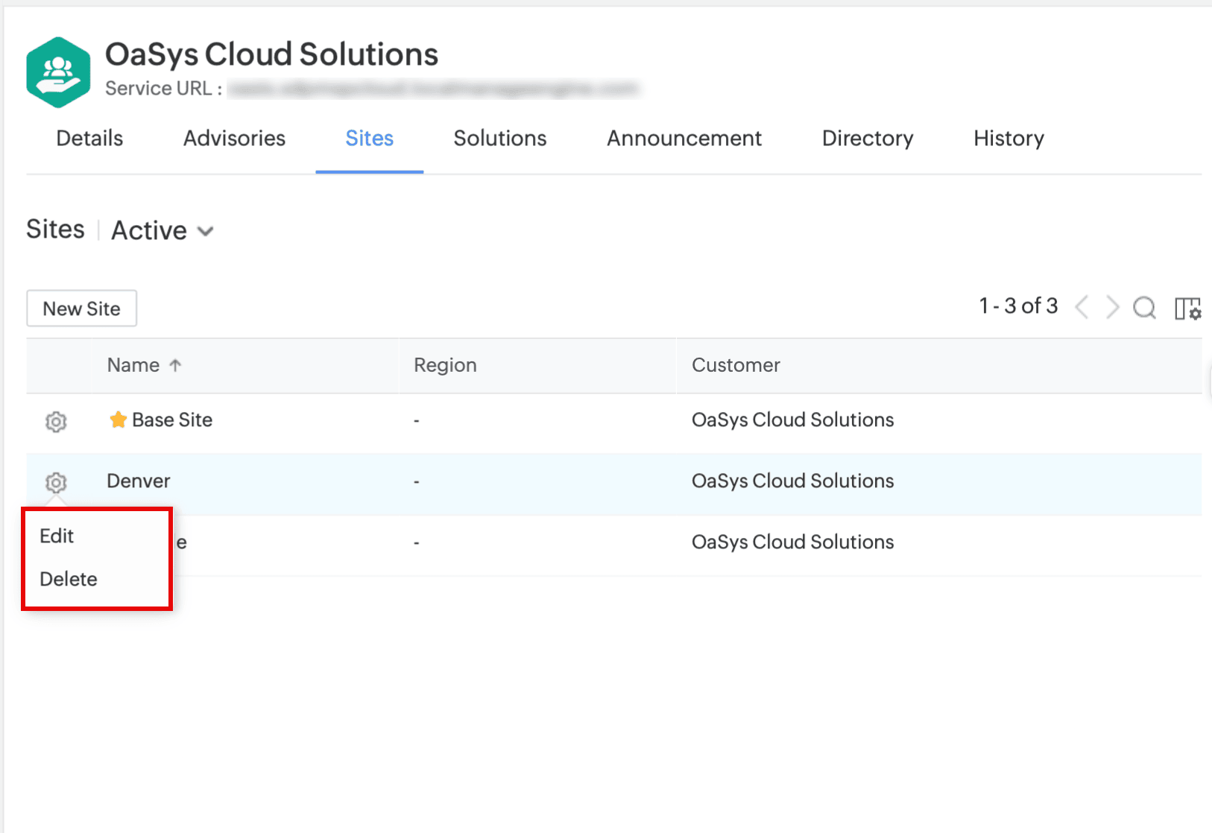The width and height of the screenshot is (1212, 833).
Task: Click the gear icon beside Denver
Action: [56, 482]
